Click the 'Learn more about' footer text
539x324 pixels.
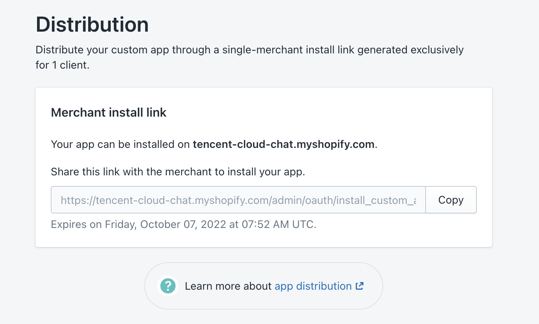(x=228, y=286)
